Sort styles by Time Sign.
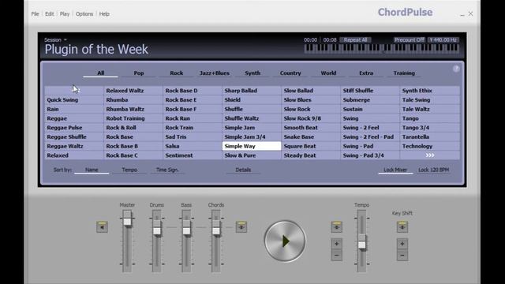Screen dimensions: 505x284 [167, 170]
